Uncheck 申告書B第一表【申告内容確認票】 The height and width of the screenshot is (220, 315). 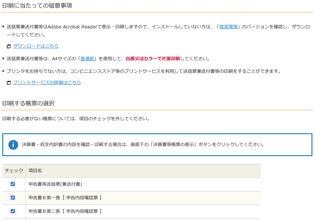pyautogui.click(x=13, y=197)
